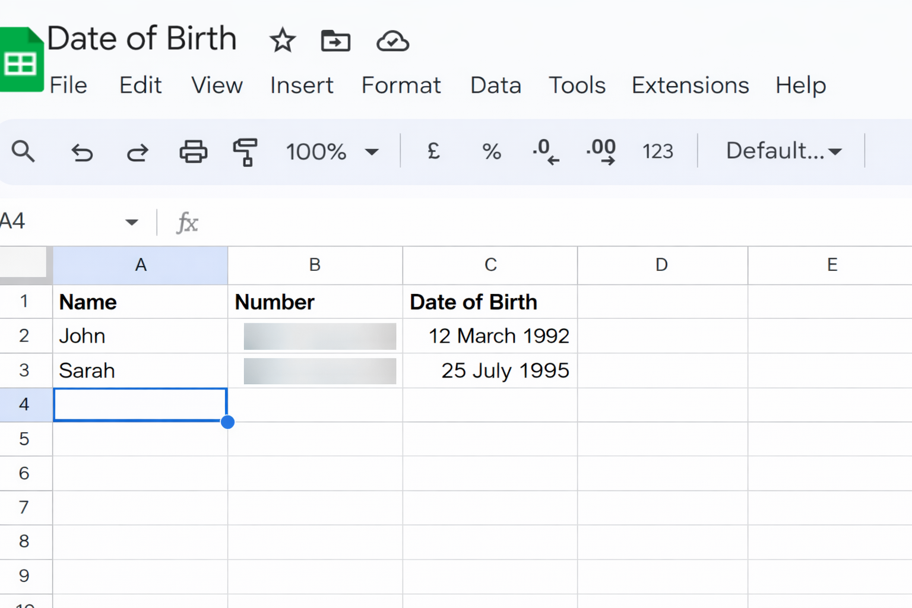Format as percent

[x=491, y=151]
